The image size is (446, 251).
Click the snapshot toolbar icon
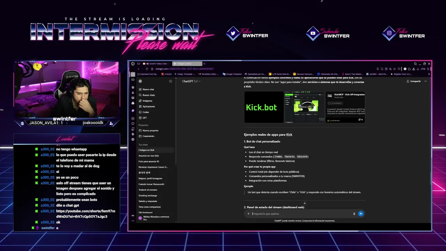point(382,69)
